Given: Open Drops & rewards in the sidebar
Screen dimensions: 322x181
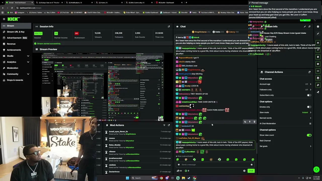Looking at the screenshot, I should pyautogui.click(x=16, y=80).
